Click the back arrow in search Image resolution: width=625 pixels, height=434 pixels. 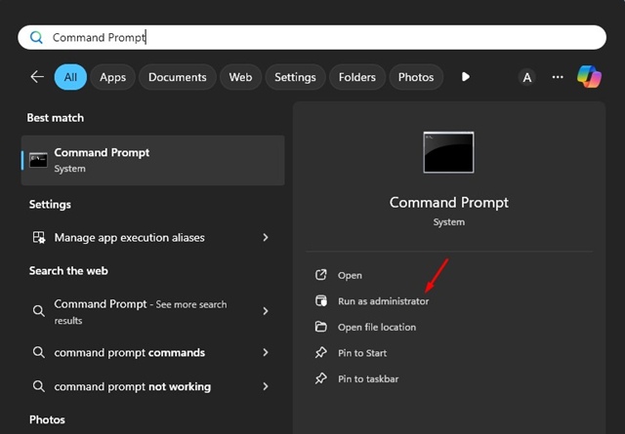37,77
